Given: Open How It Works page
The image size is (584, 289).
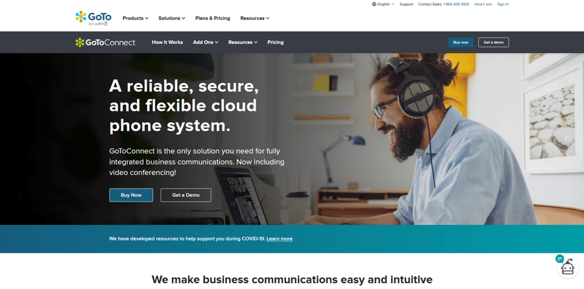Looking at the screenshot, I should tap(167, 42).
